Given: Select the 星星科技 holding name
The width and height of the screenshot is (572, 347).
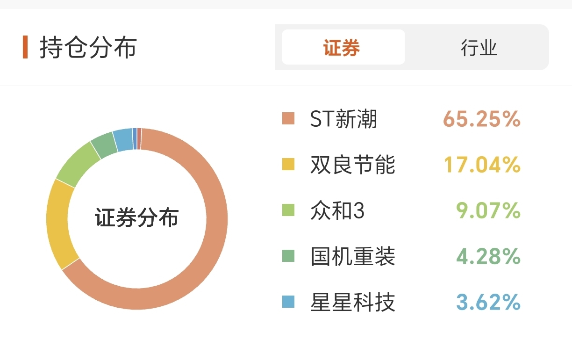Looking at the screenshot, I should click(353, 302).
